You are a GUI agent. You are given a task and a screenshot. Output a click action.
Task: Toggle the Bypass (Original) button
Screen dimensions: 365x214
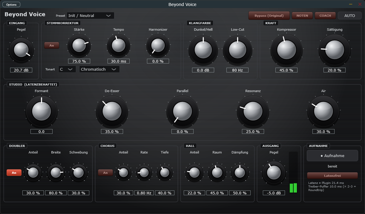(x=269, y=15)
